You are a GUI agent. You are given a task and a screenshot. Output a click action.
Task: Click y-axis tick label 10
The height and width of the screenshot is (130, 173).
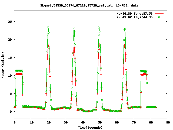tap(10, 76)
